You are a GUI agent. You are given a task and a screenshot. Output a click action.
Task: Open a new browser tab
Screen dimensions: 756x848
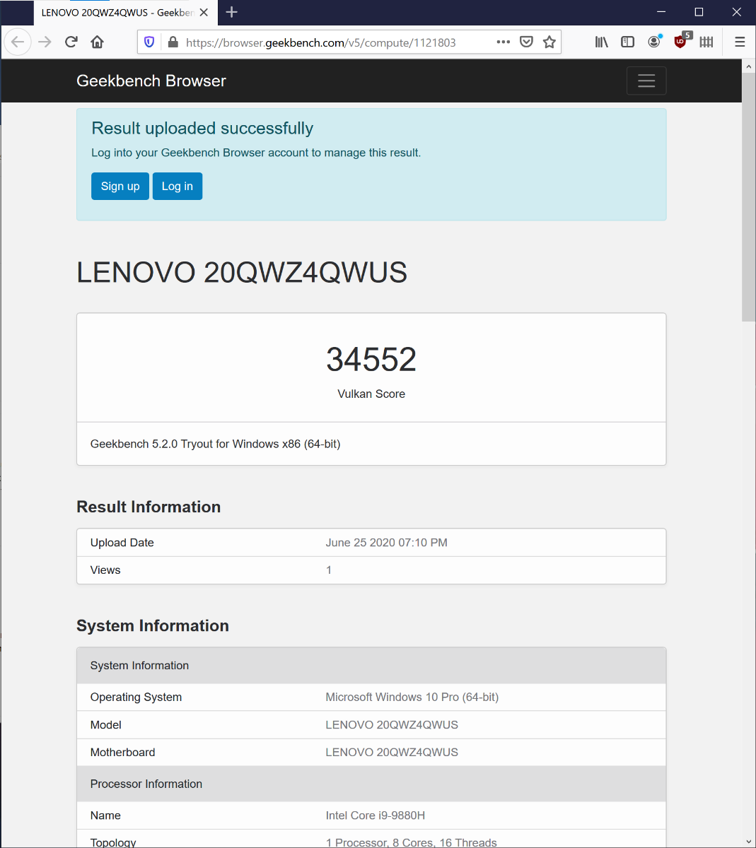tap(232, 12)
